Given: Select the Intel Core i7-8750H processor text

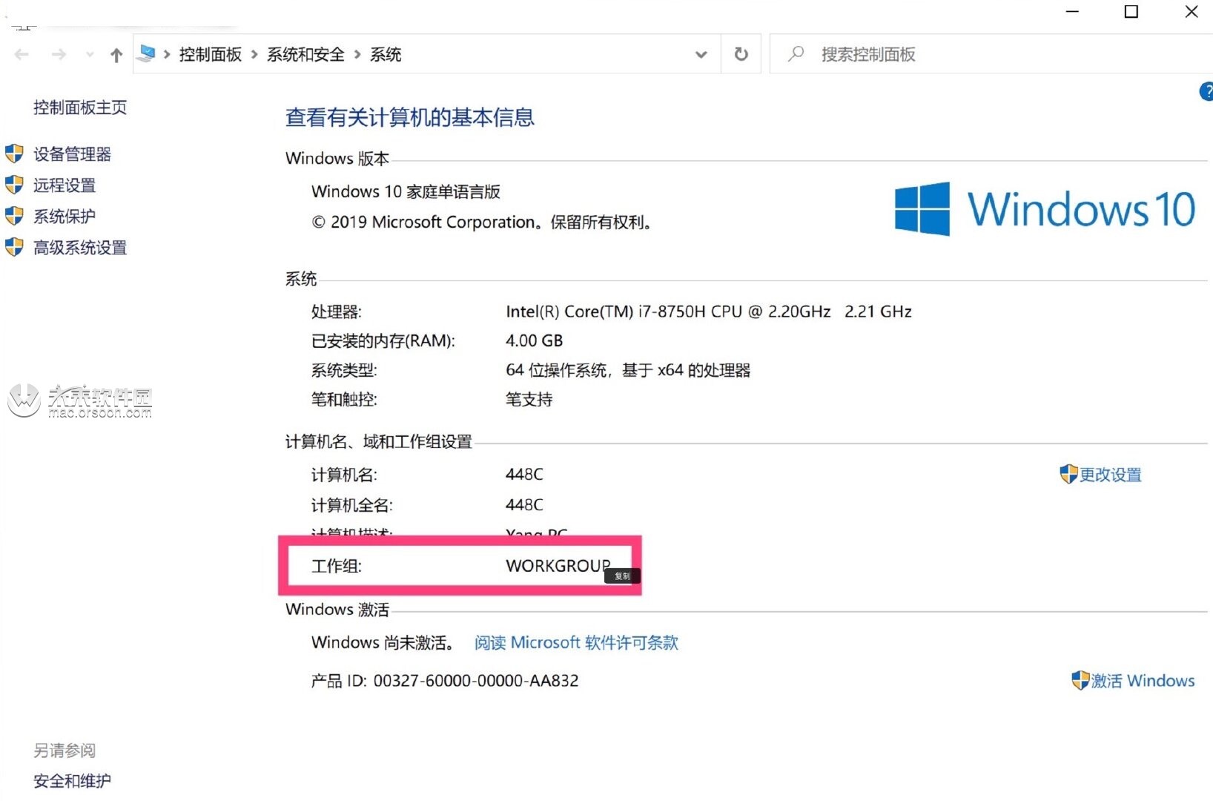Looking at the screenshot, I should point(709,311).
